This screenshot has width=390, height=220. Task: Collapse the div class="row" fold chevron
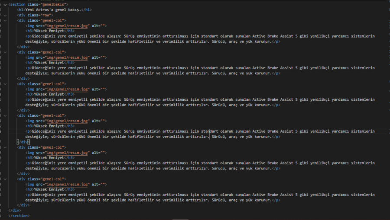coord(5,15)
